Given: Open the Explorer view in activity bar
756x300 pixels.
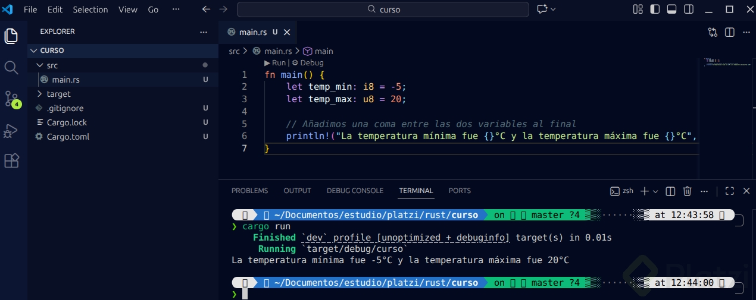Looking at the screenshot, I should tap(11, 36).
